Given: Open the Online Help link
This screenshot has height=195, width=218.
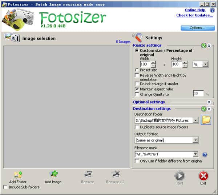Looking at the screenshot, I should 195,10.
